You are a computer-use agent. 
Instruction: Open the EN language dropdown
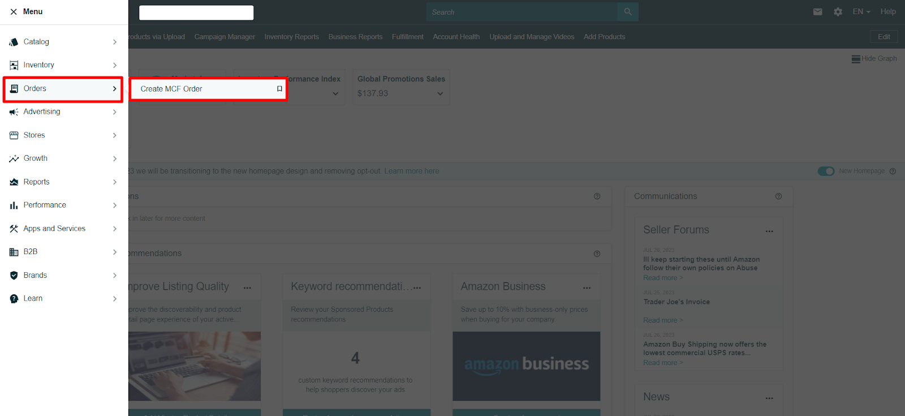861,12
